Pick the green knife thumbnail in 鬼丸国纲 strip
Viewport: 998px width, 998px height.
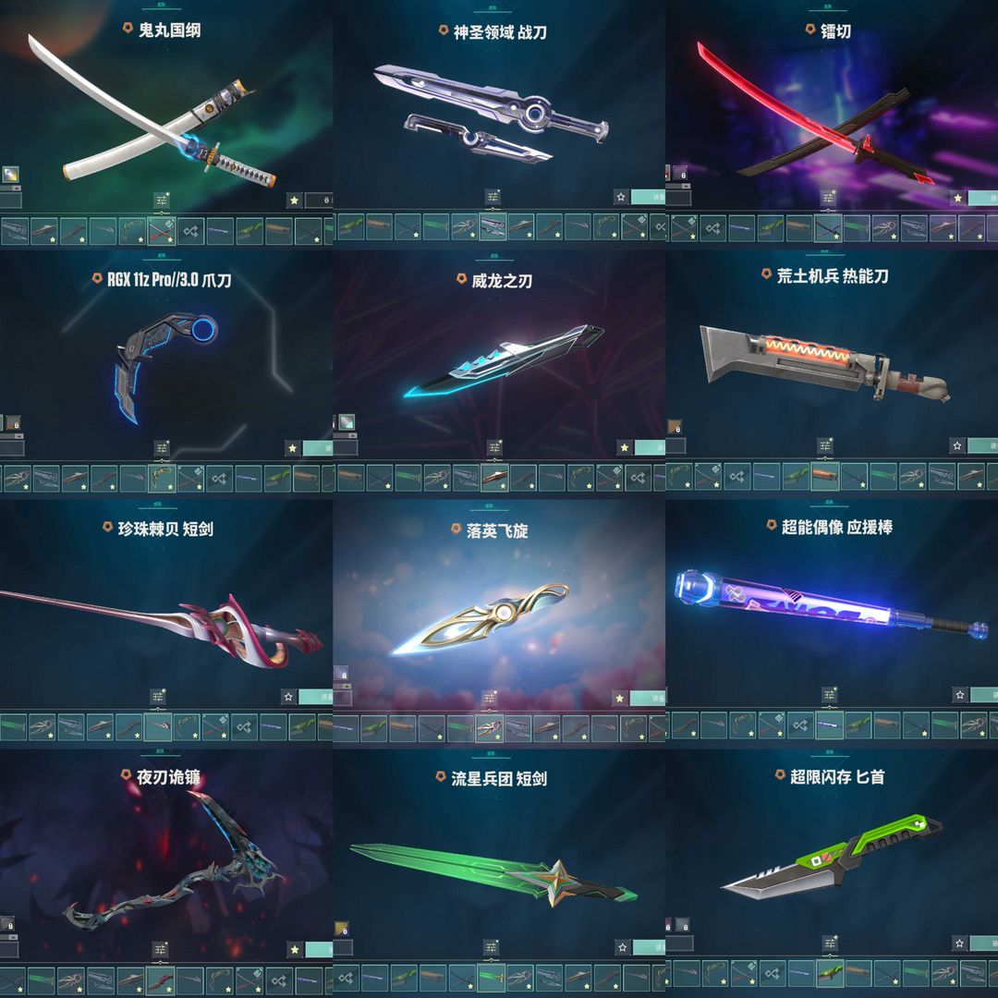pos(249,230)
